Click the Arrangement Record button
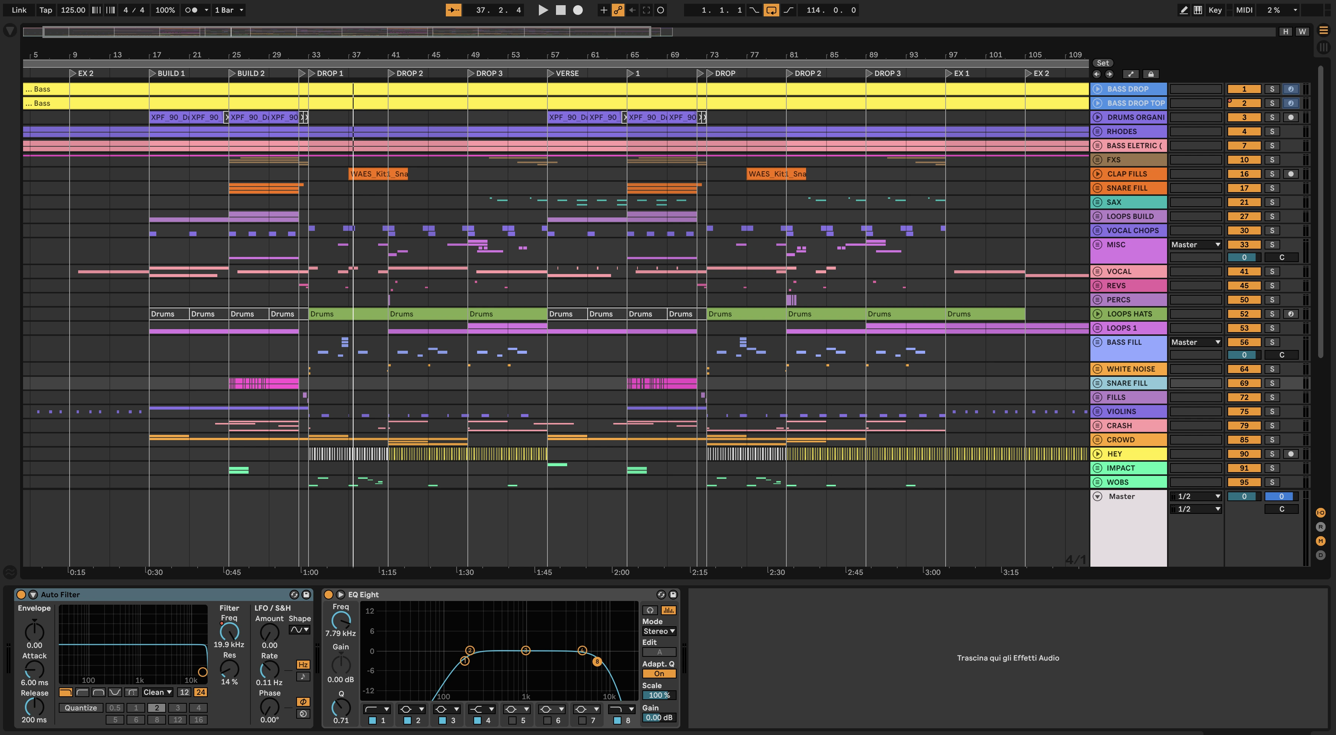Screen dimensions: 1336x735 [578, 10]
